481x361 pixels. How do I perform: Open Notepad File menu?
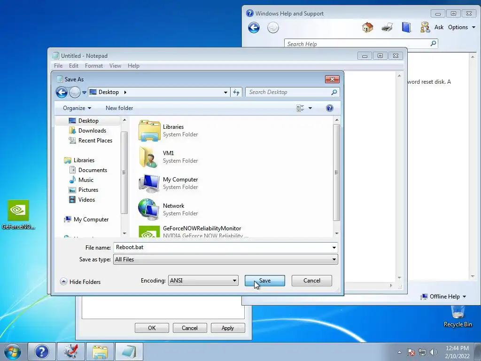pyautogui.click(x=58, y=66)
